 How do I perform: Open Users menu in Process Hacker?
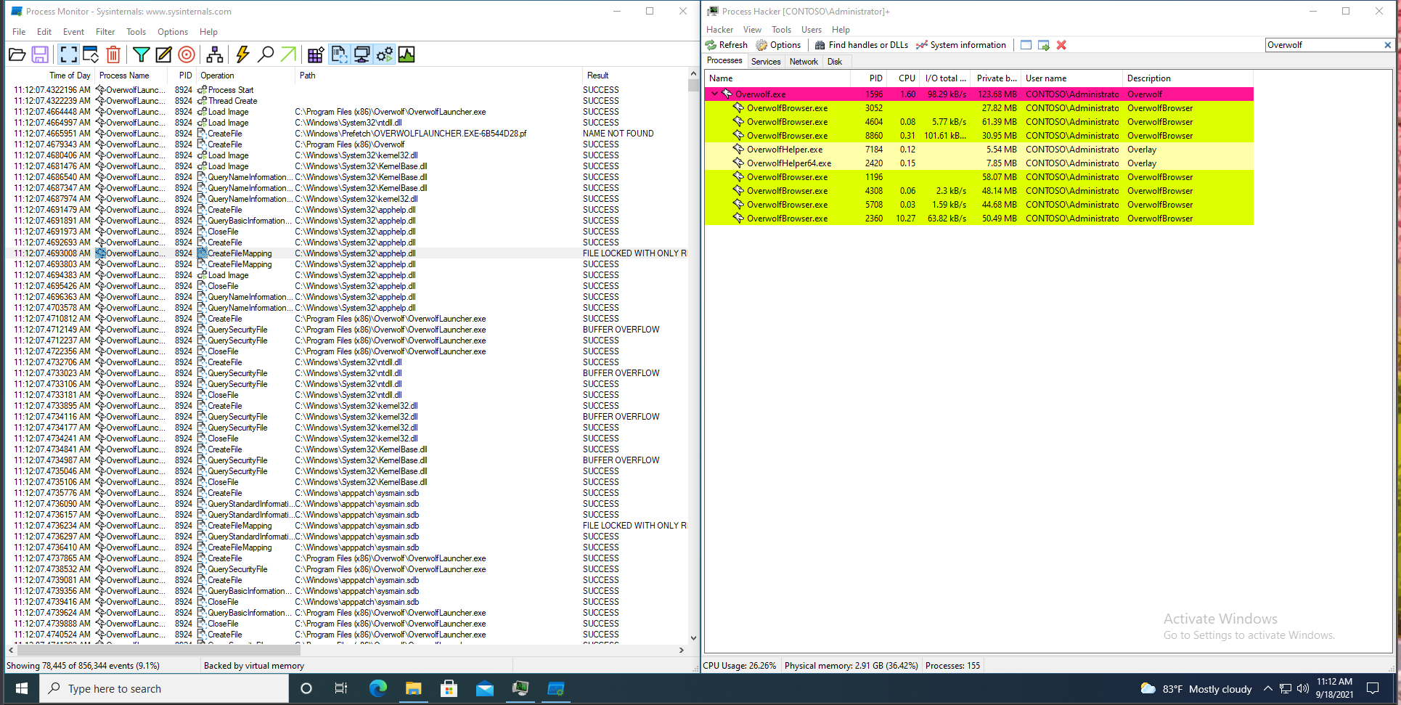[812, 30]
